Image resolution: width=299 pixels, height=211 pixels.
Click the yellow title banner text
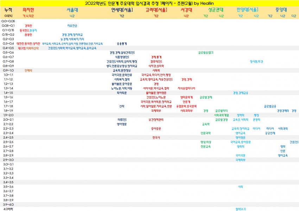[x=149, y=3]
